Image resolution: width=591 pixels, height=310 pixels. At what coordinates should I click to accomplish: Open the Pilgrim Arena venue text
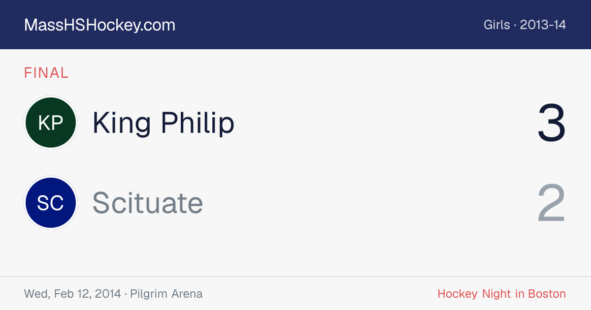166,294
